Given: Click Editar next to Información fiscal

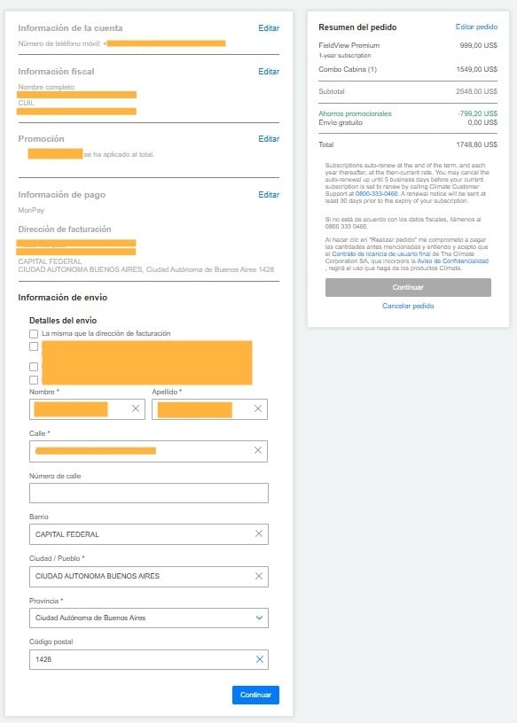Looking at the screenshot, I should point(269,72).
